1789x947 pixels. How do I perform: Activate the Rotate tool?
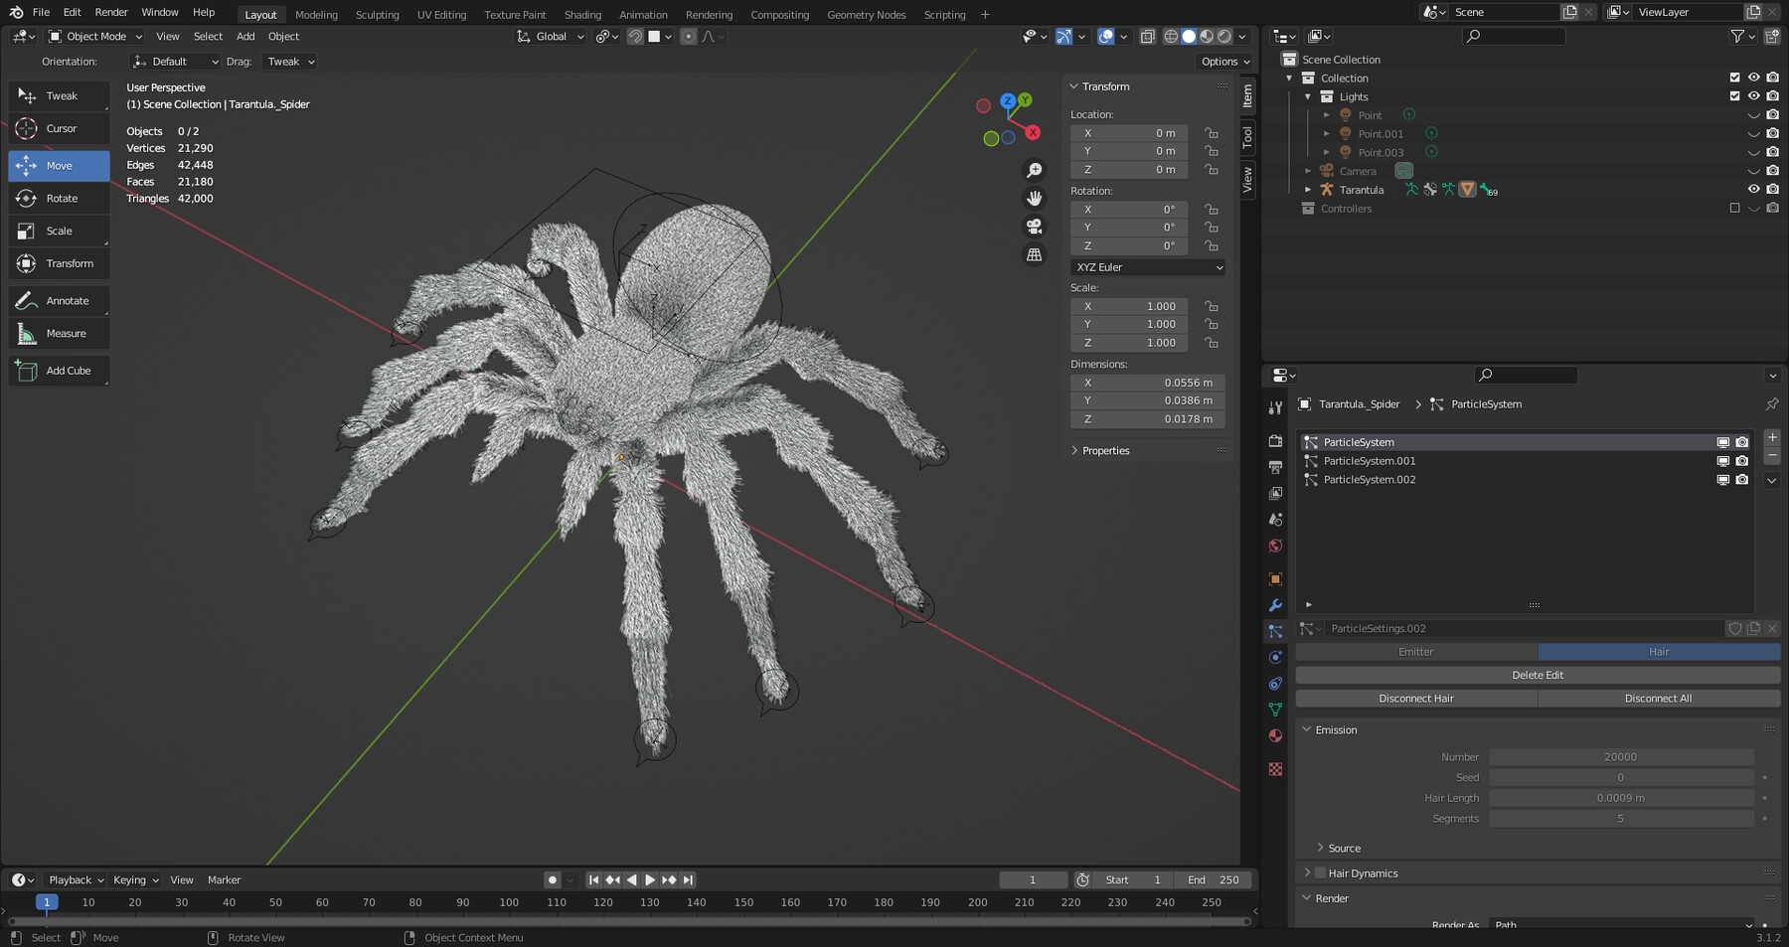[59, 198]
